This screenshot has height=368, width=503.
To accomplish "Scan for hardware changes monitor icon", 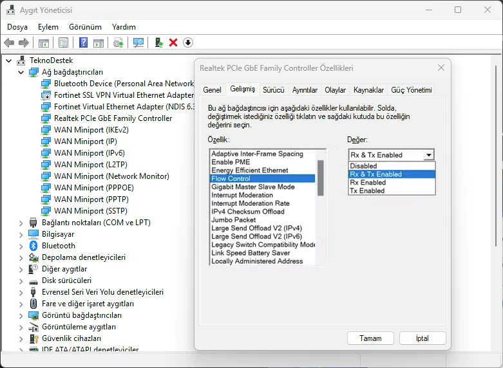I will [x=138, y=42].
